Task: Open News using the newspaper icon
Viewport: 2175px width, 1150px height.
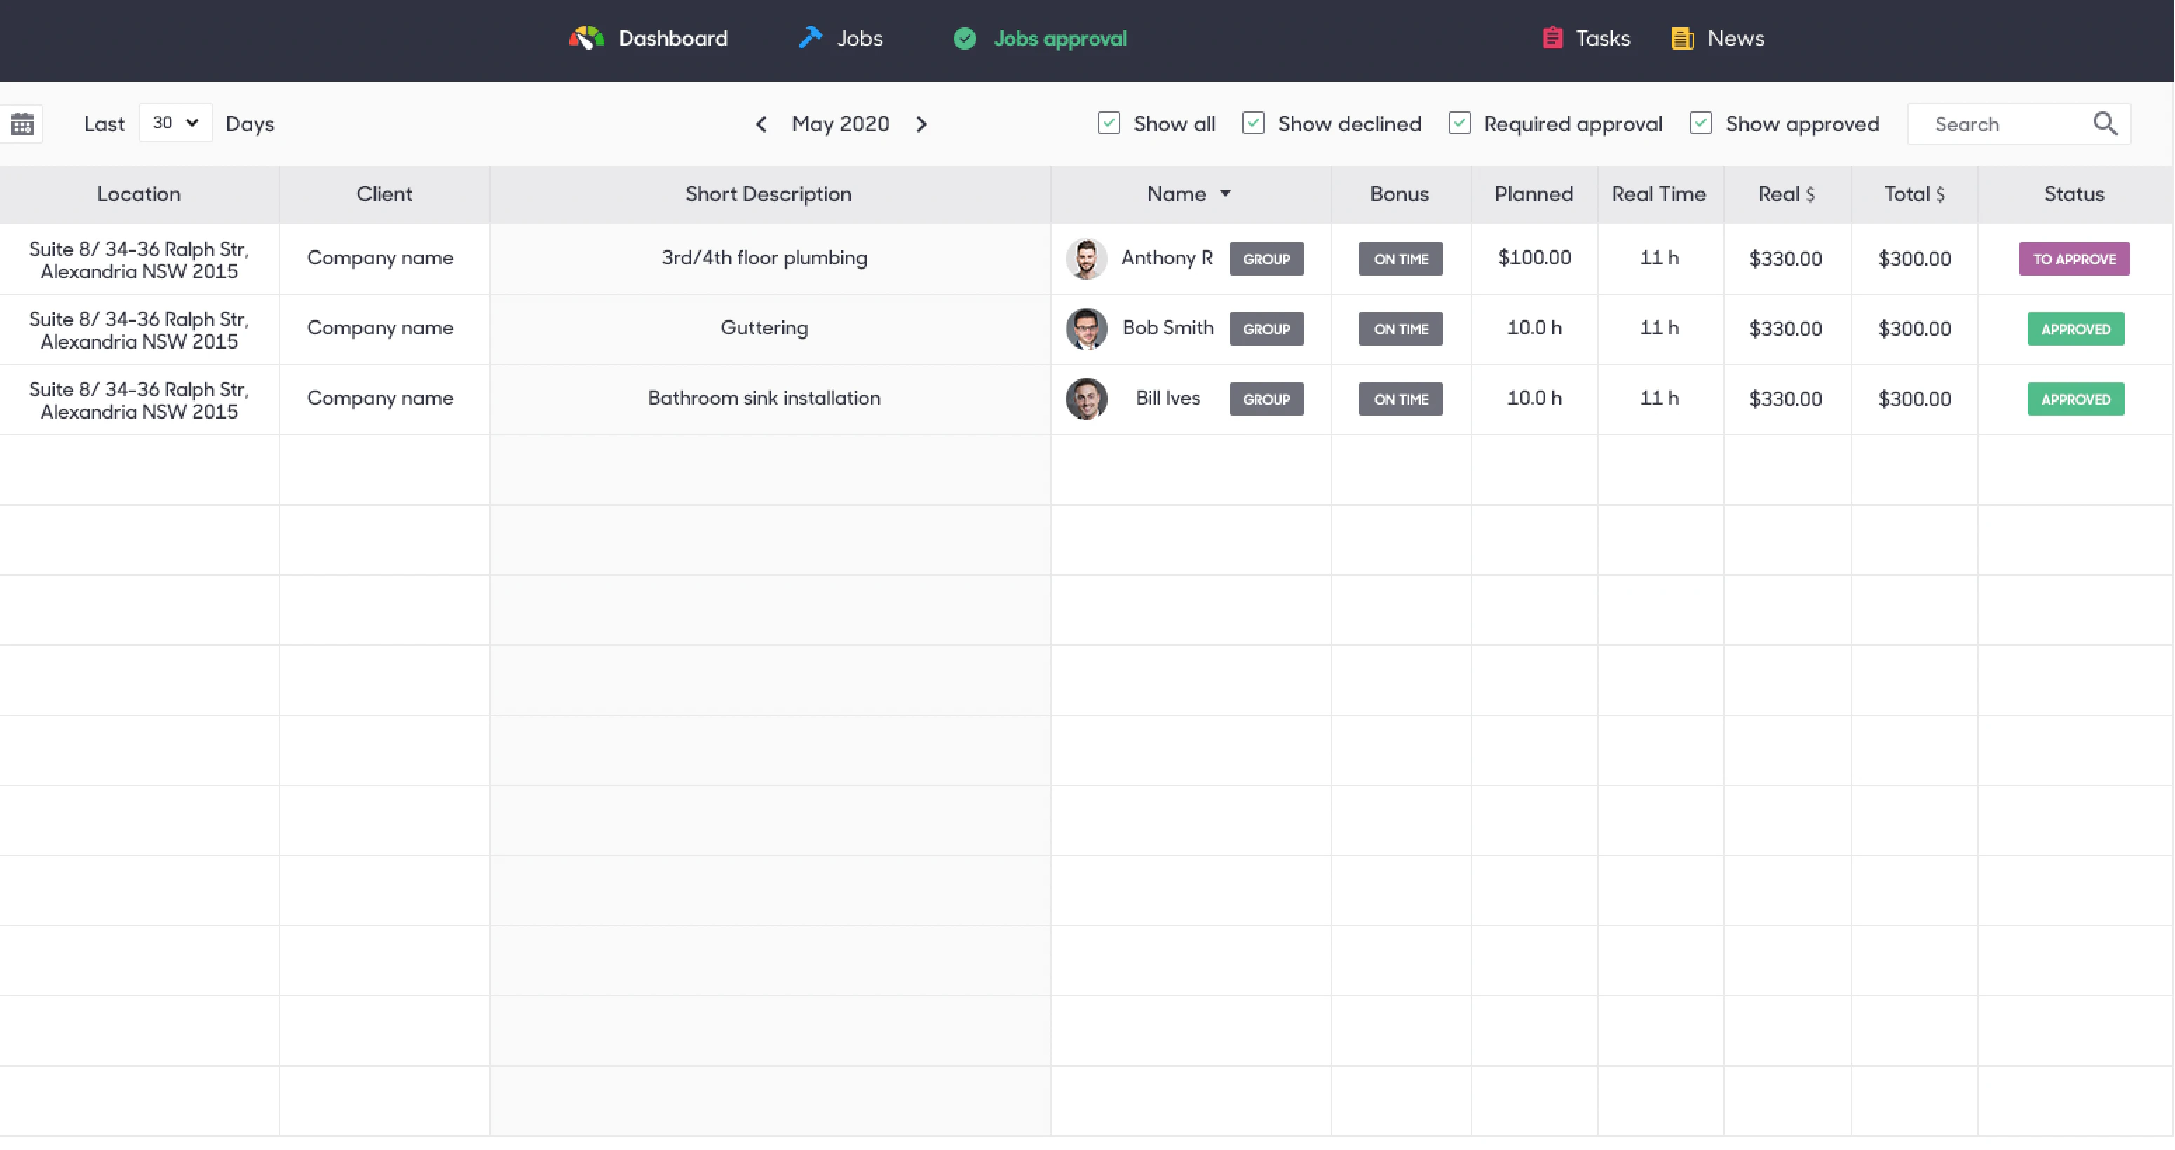Action: point(1681,38)
